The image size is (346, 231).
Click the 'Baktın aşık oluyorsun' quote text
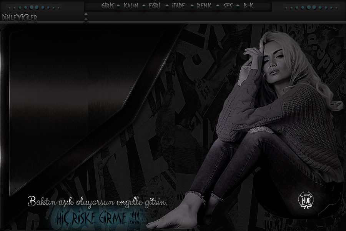click(98, 202)
